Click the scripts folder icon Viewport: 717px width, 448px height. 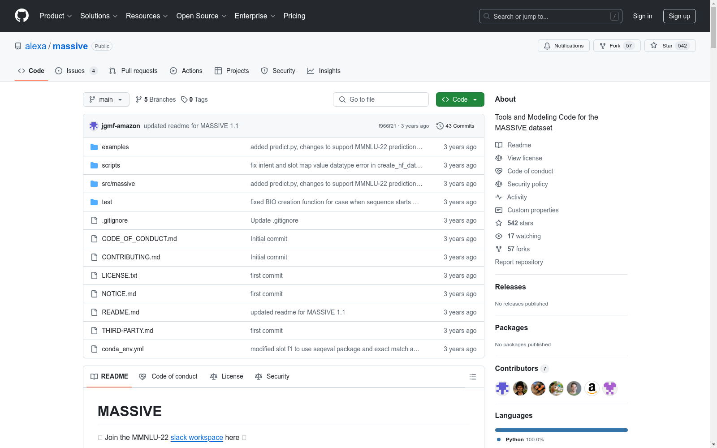(94, 165)
